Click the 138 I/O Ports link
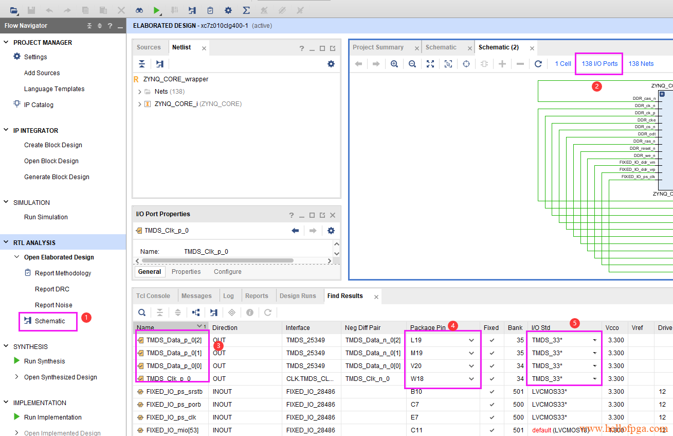Screen dimensions: 673x436 (599, 64)
